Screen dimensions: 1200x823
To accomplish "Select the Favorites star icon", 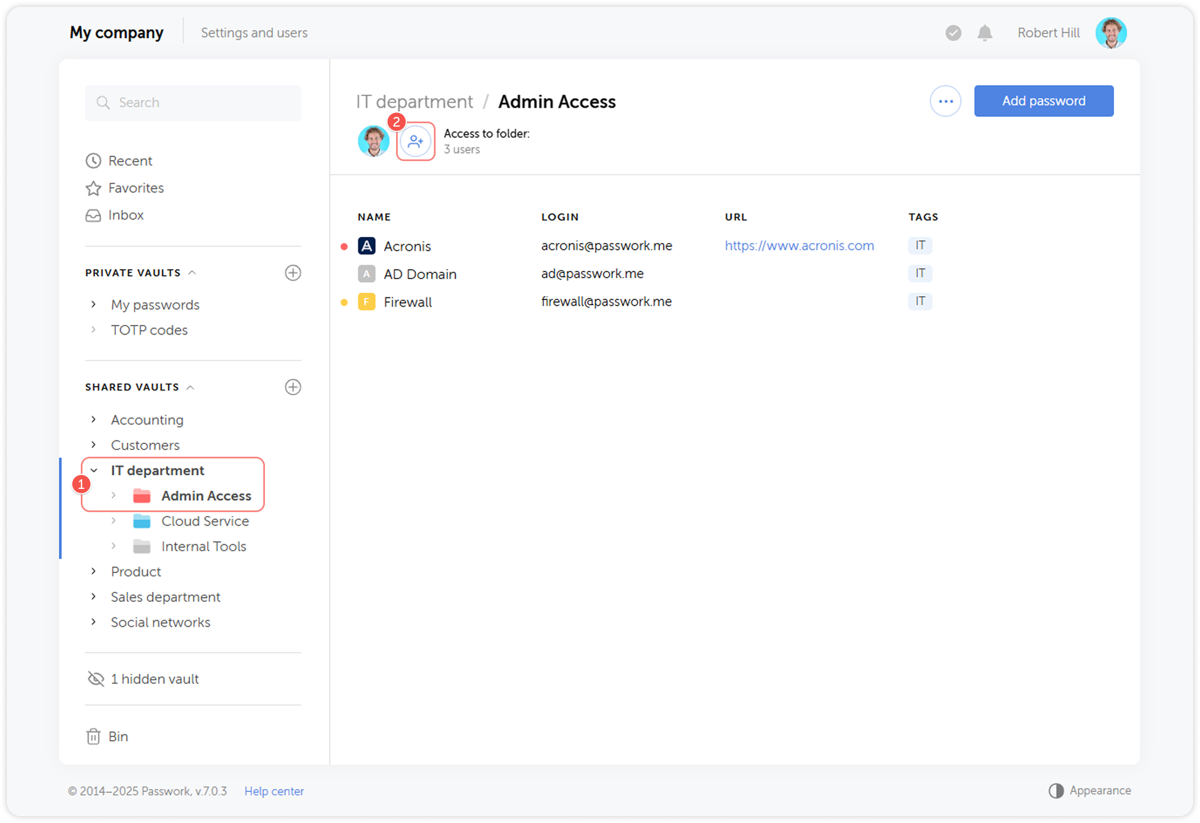I will point(94,188).
